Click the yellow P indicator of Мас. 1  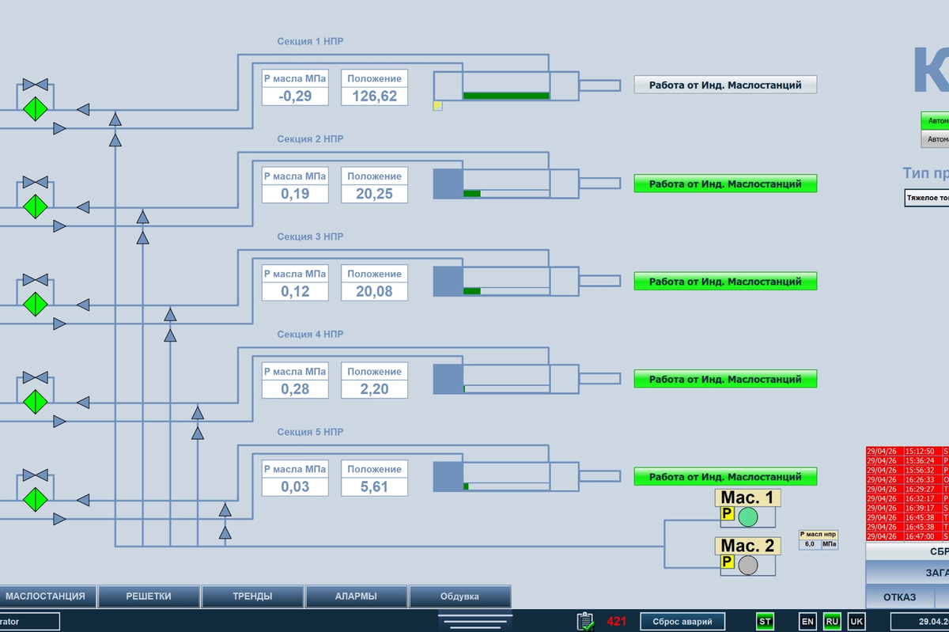tap(728, 514)
